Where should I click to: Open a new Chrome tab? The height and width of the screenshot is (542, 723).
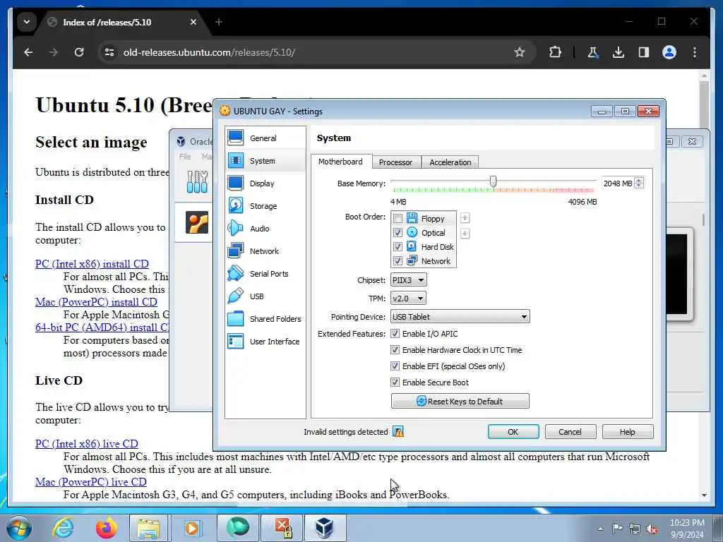pos(219,22)
